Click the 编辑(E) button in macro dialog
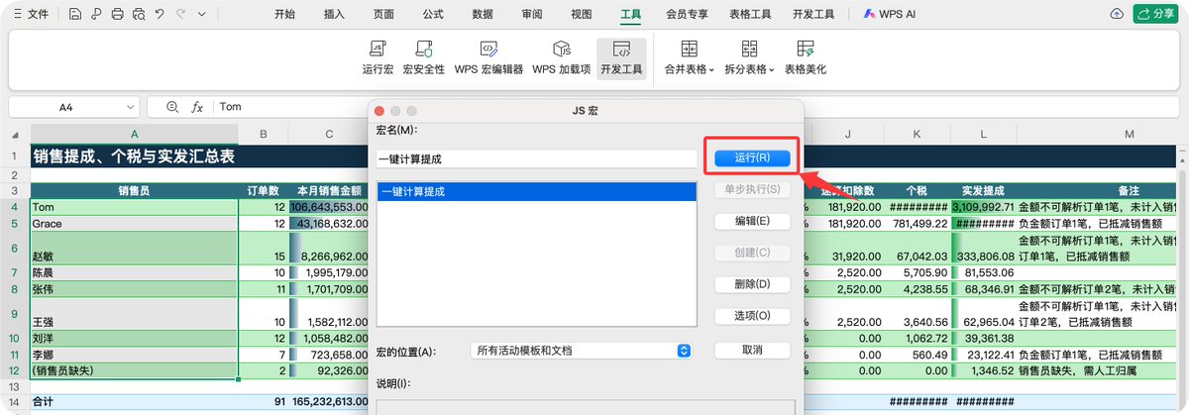 coord(752,221)
